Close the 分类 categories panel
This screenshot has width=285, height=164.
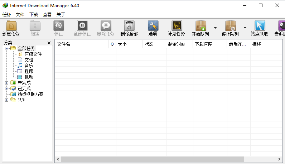point(49,43)
